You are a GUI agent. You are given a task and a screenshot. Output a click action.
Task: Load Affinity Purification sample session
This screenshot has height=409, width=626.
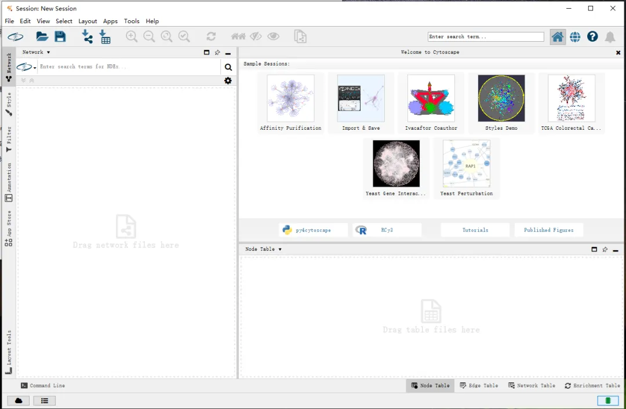tap(290, 103)
